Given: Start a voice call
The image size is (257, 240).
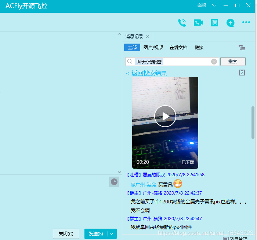Looking at the screenshot, I should pos(182,23).
